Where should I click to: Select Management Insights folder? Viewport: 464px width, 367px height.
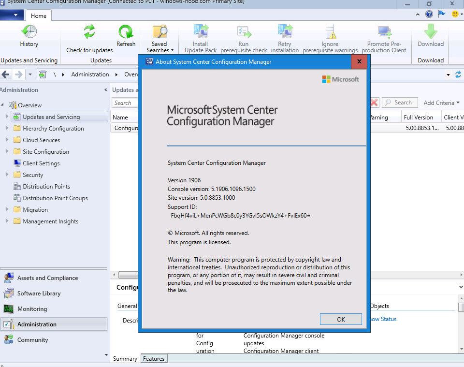[51, 221]
